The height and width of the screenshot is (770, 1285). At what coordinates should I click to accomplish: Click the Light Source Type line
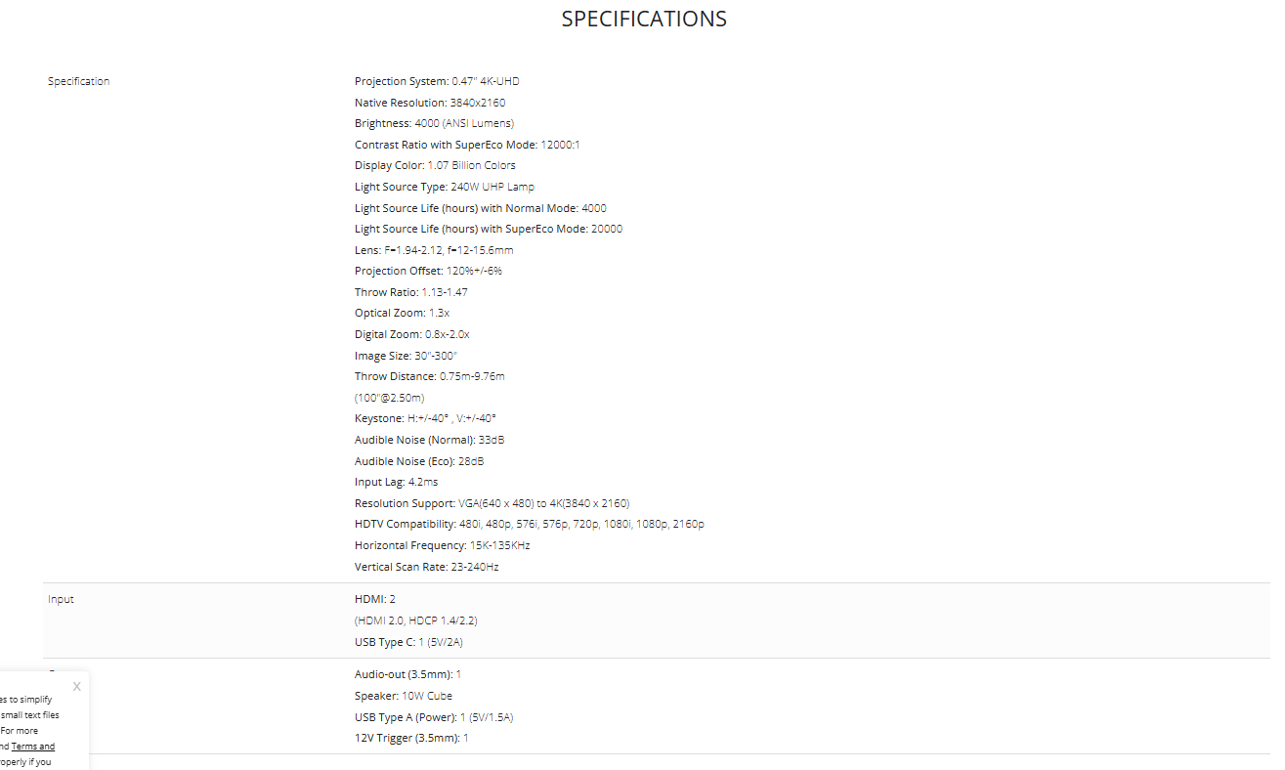445,187
